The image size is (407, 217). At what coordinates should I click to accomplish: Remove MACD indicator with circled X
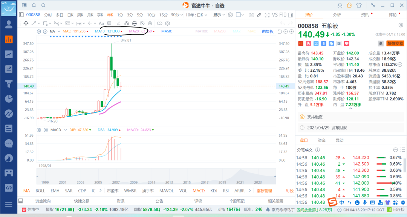coord(46,130)
